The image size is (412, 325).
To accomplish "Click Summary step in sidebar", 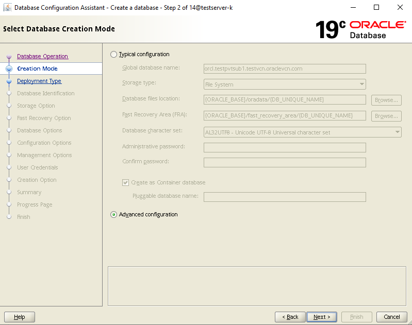I will click(x=29, y=192).
